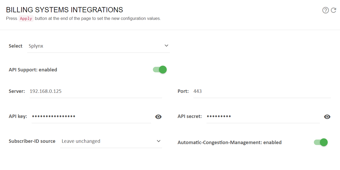Click into the API key password field

point(91,116)
